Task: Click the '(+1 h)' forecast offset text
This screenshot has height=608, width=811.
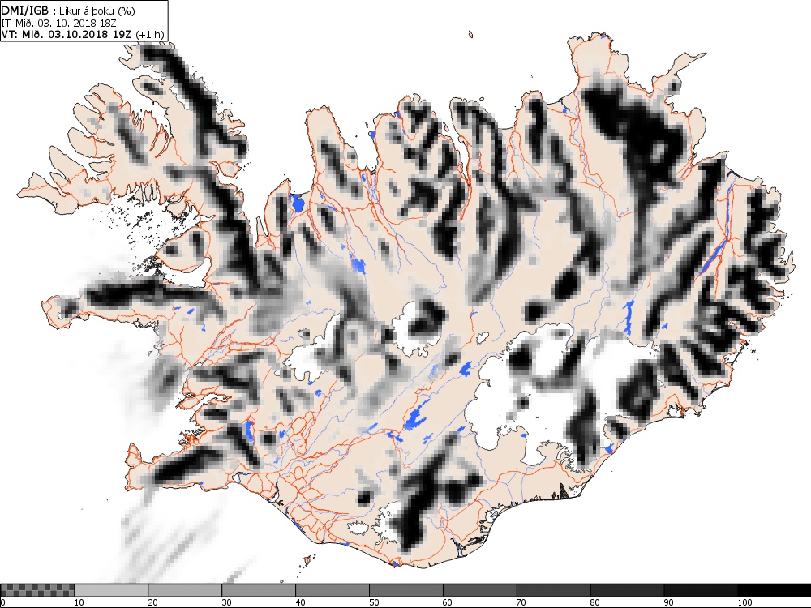Action: pyautogui.click(x=150, y=35)
